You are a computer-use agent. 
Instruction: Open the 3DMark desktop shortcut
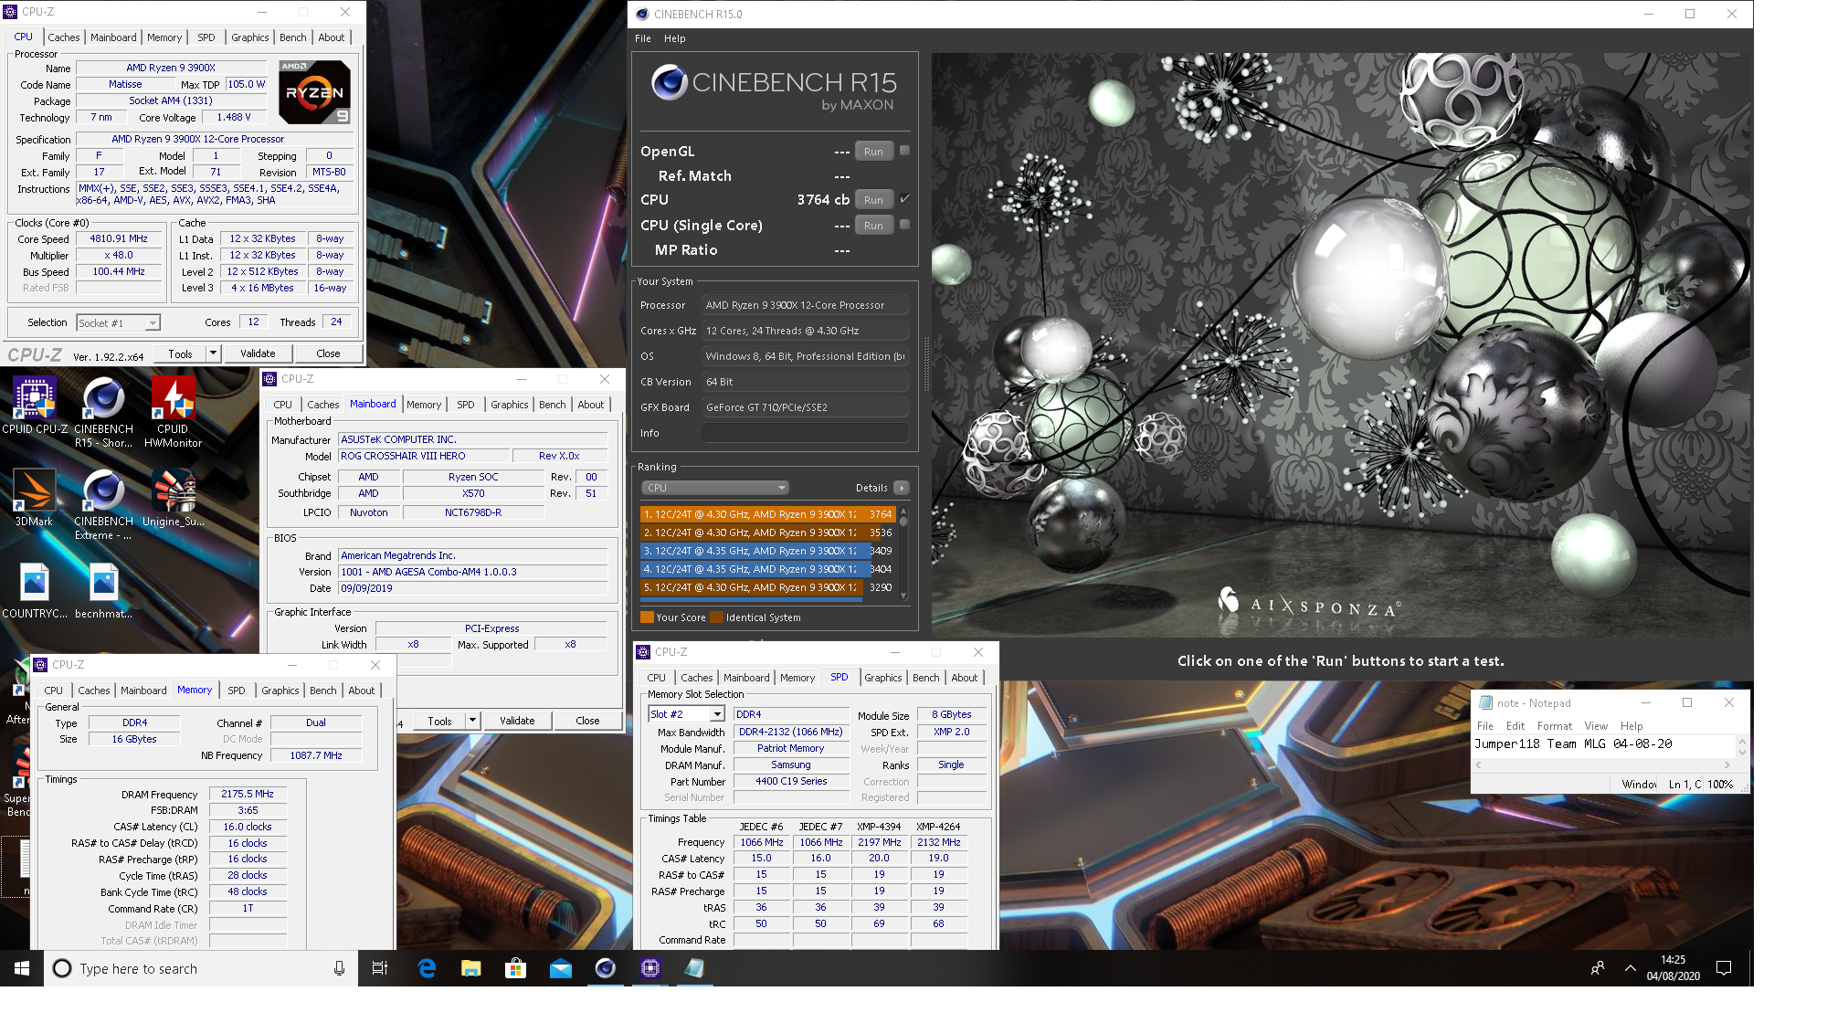pos(34,498)
